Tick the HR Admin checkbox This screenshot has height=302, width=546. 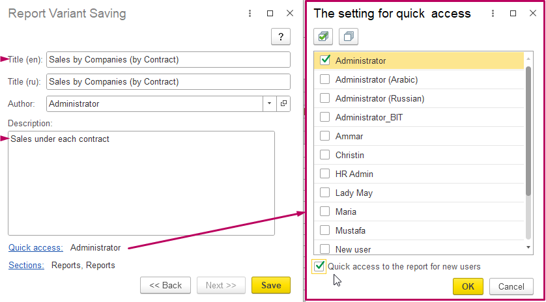coord(325,174)
